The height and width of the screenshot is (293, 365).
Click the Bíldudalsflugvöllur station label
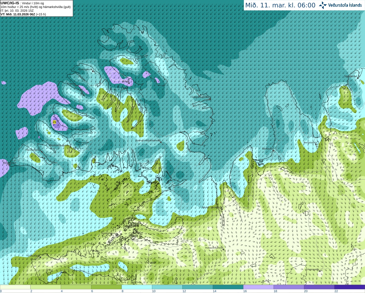click(59, 145)
